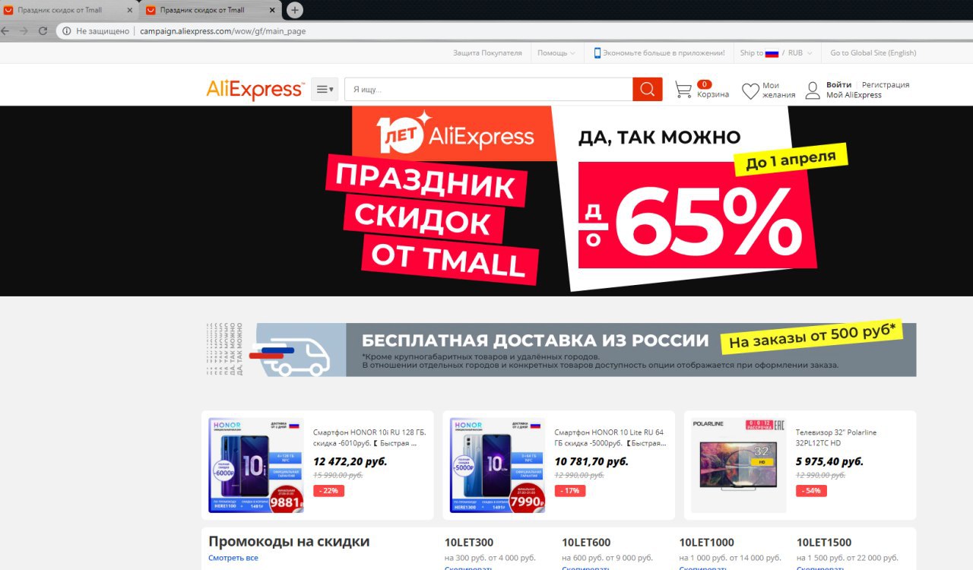Expand the Помощь dropdown
Viewport: 973px width, 570px height.
556,52
